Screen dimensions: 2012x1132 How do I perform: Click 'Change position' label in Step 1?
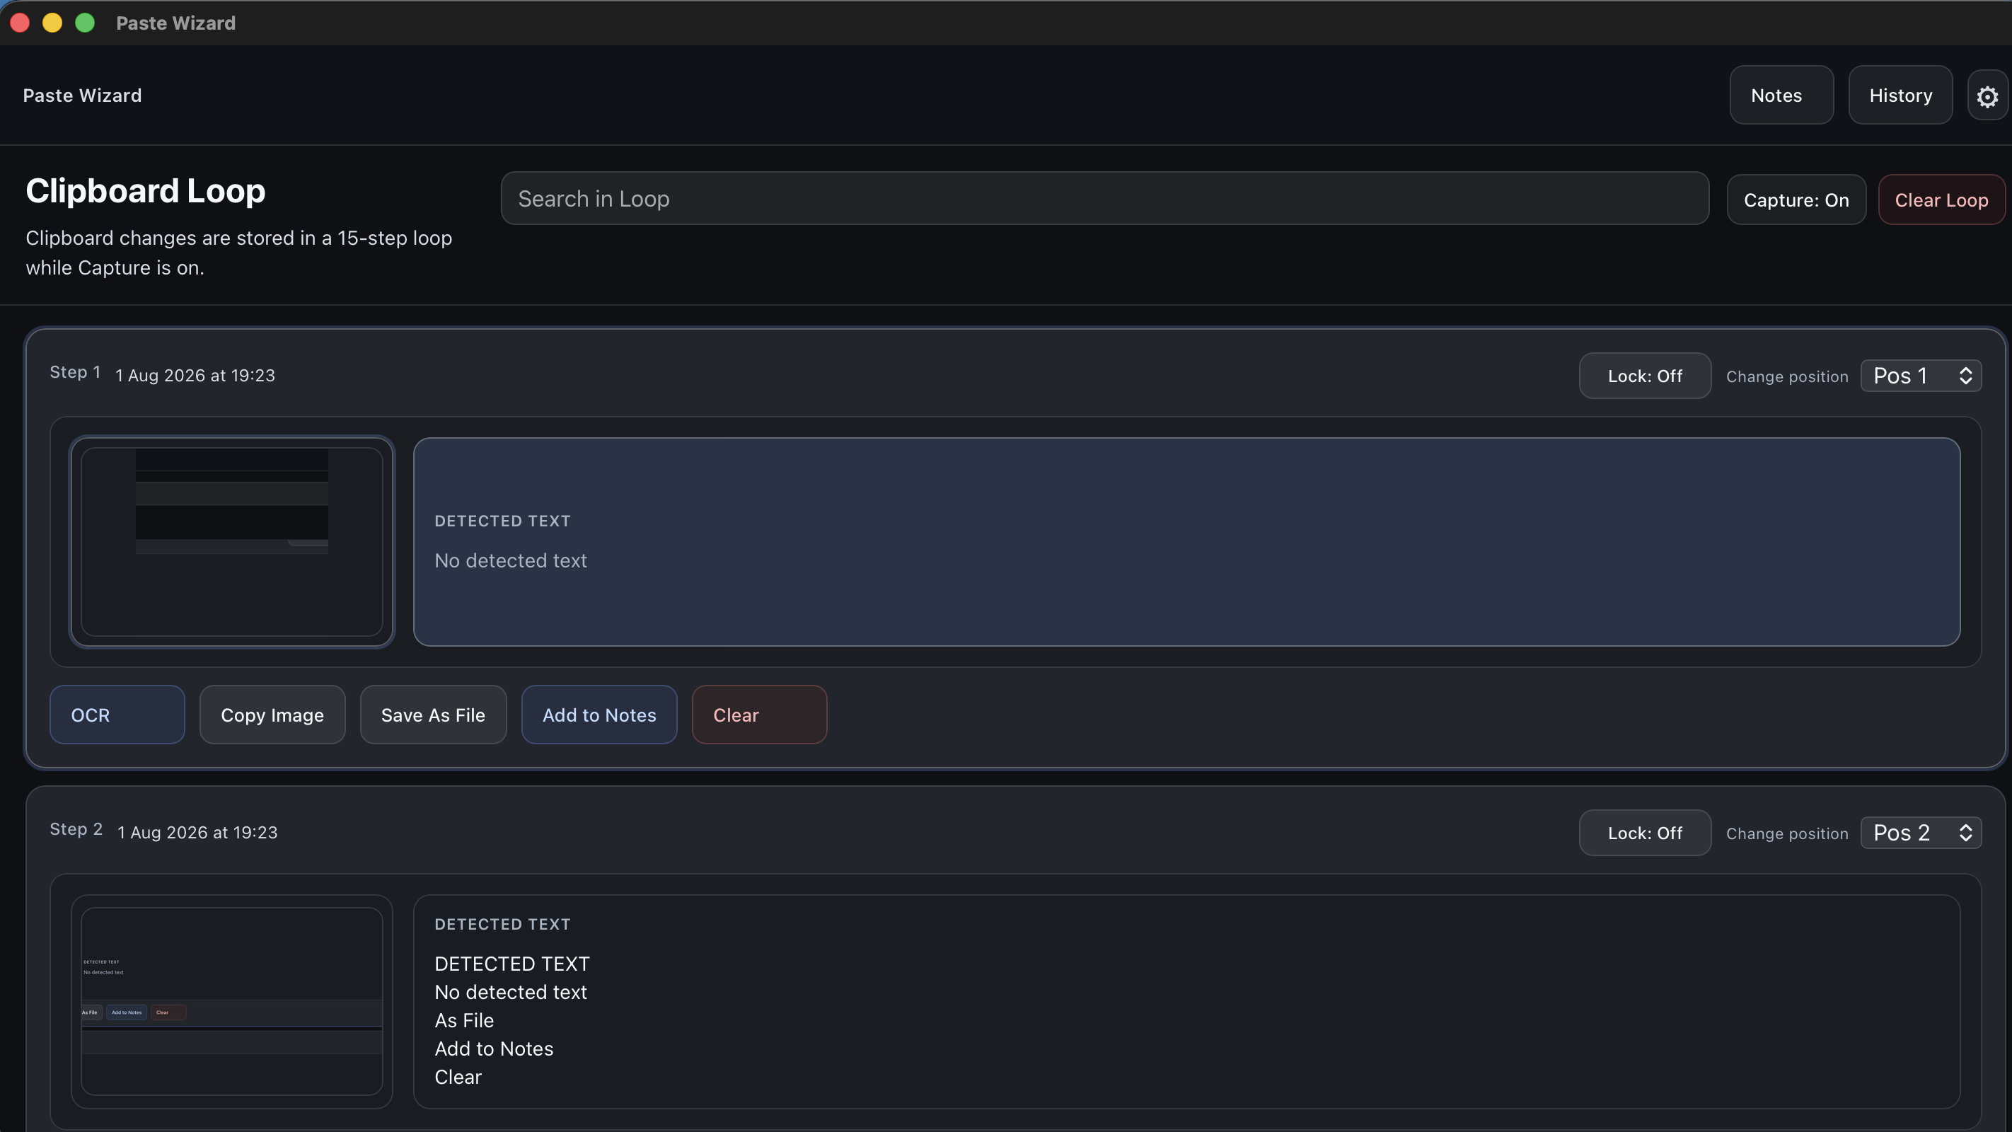tap(1787, 376)
